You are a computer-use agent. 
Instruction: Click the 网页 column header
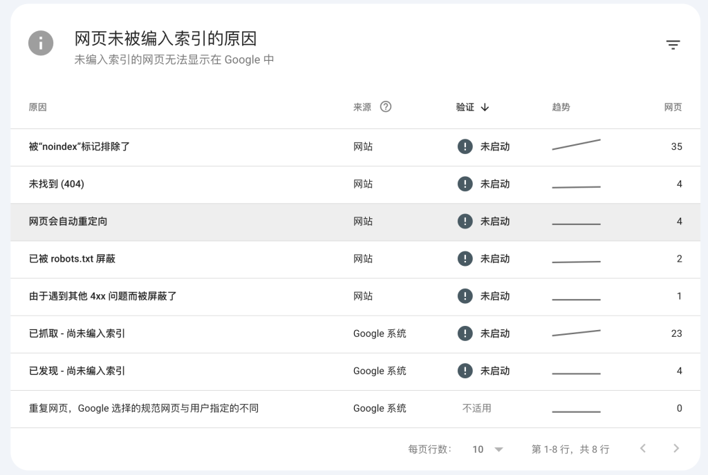(x=673, y=107)
